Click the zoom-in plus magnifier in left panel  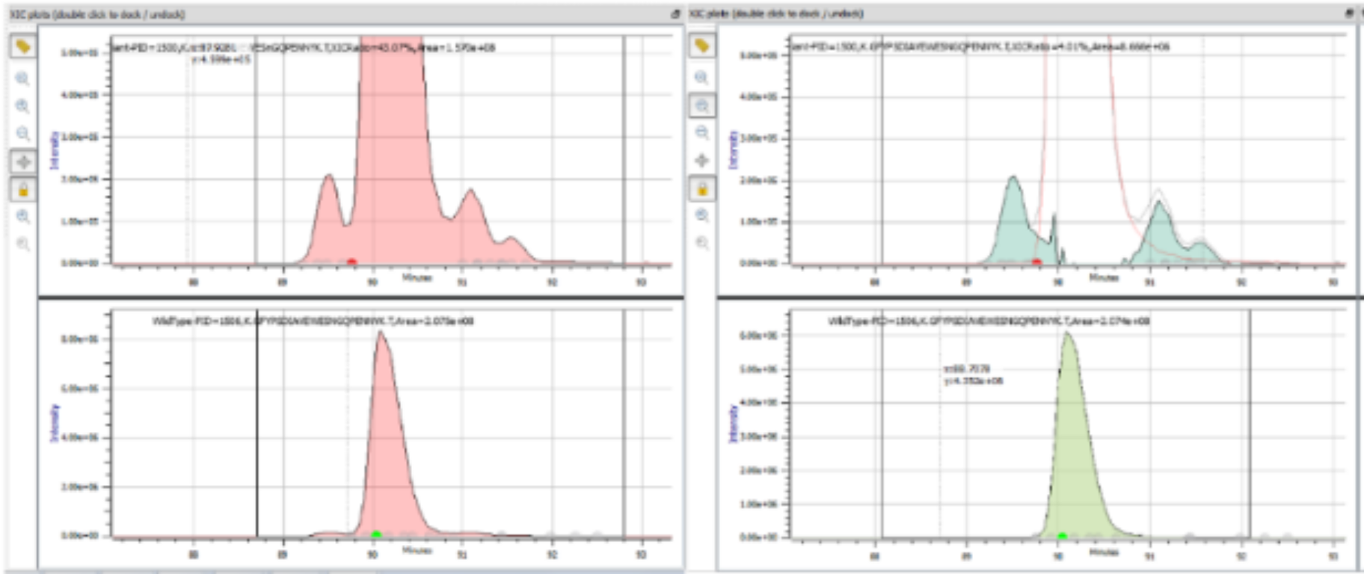[x=23, y=106]
